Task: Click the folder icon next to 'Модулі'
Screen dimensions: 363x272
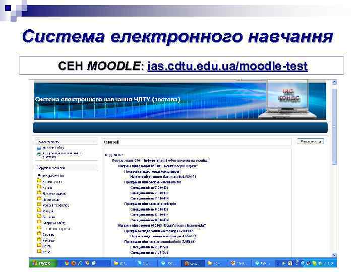Action: coord(39,210)
